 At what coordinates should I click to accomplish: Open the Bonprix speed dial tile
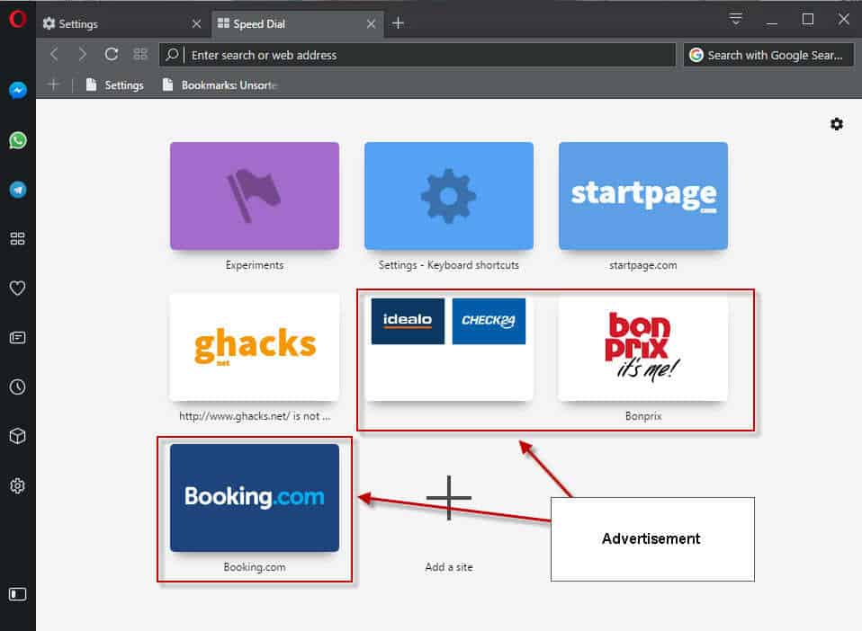[643, 347]
